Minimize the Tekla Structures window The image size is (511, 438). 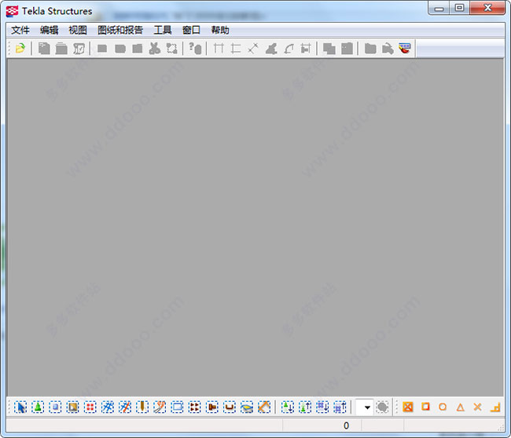(x=439, y=8)
